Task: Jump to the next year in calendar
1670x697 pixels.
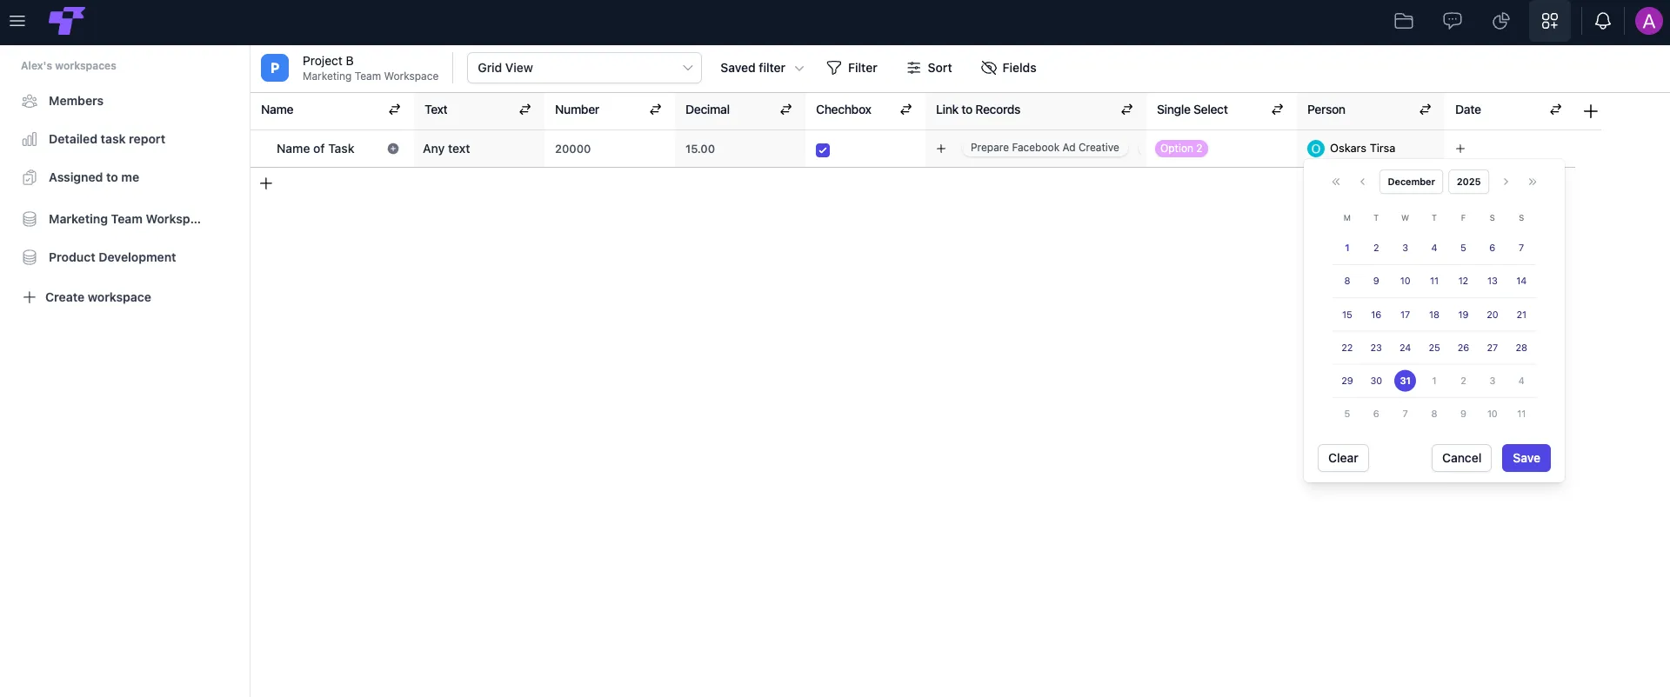Action: point(1533,182)
